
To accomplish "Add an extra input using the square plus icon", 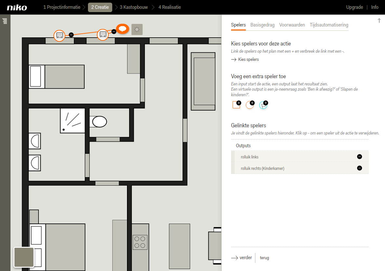I will click(237, 104).
